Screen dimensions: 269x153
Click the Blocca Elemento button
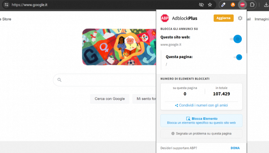pyautogui.click(x=201, y=121)
